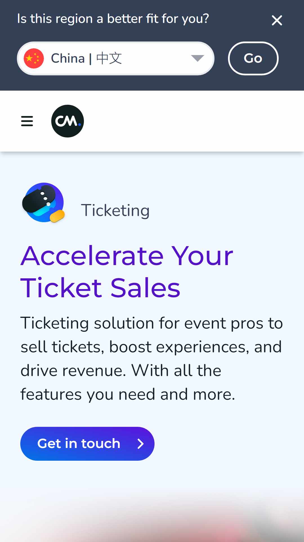Open the hamburger navigation menu
The width and height of the screenshot is (304, 542).
point(27,121)
